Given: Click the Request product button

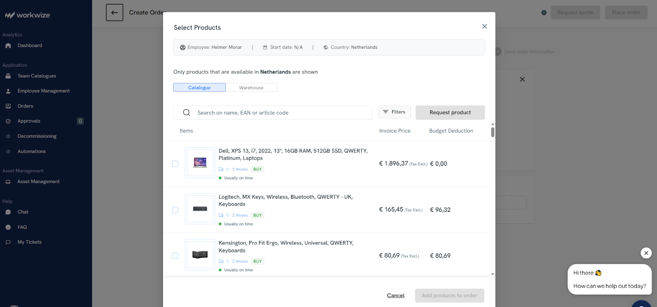Looking at the screenshot, I should (x=450, y=112).
